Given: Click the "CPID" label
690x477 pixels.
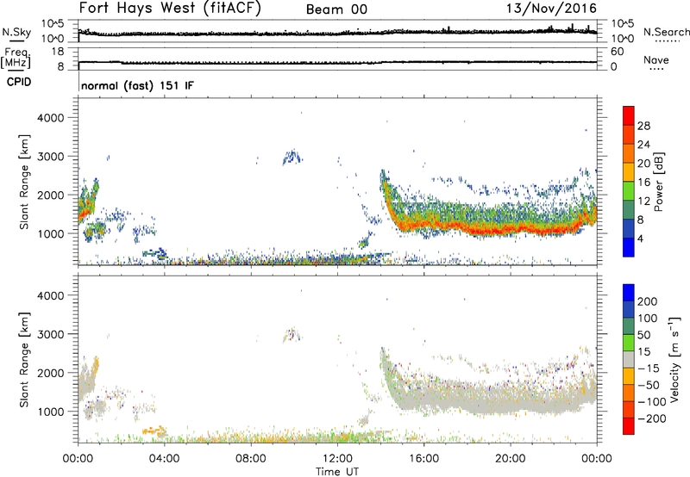Looking at the screenshot, I should click(x=19, y=82).
